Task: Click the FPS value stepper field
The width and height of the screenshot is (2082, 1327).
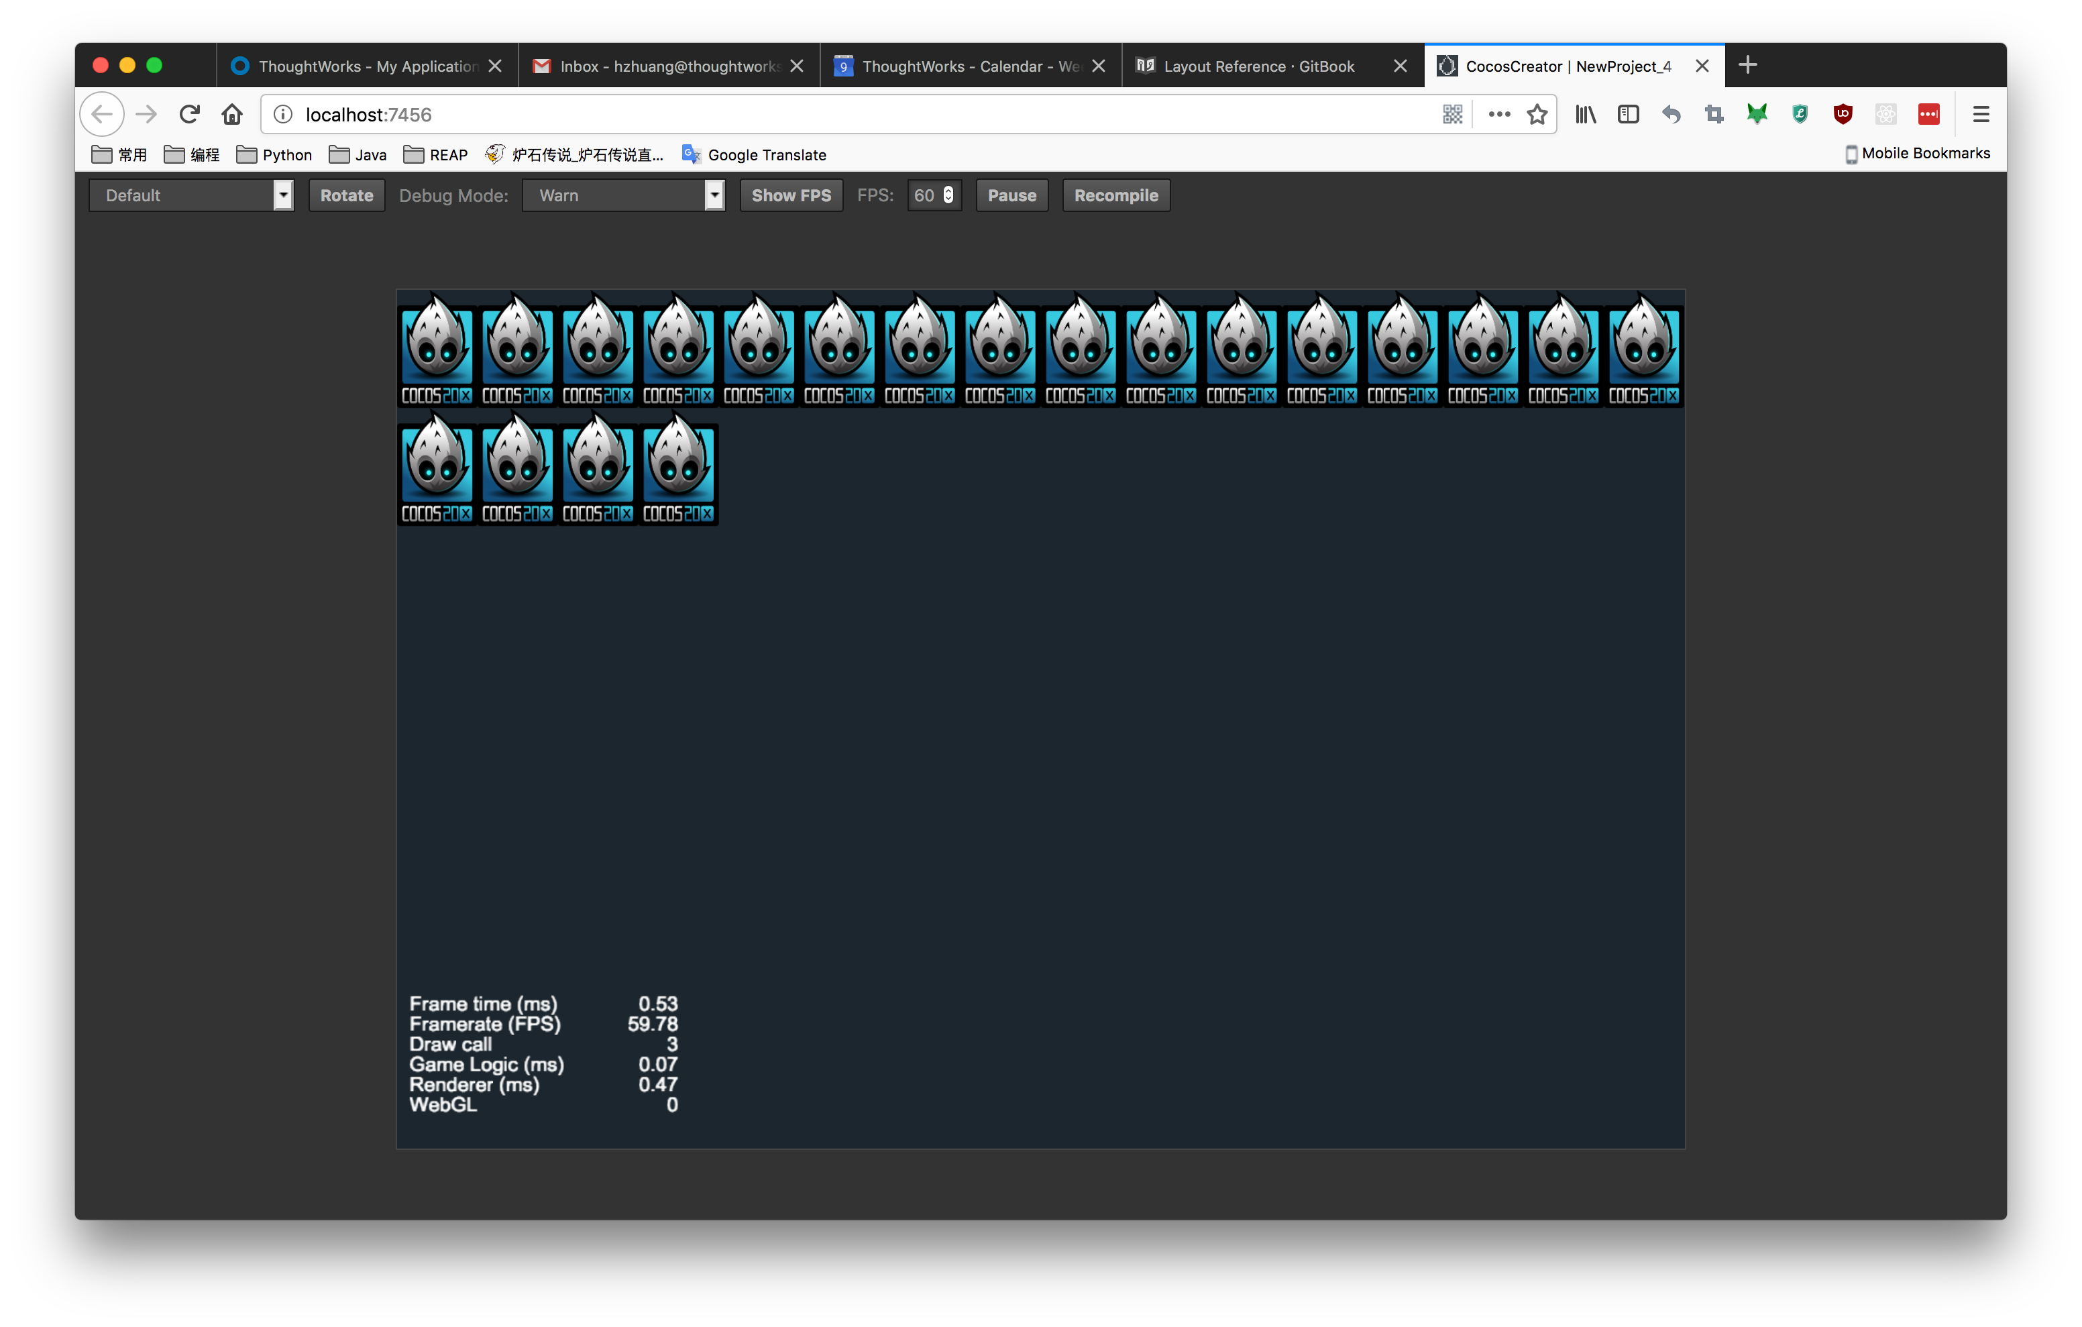Action: pos(933,195)
